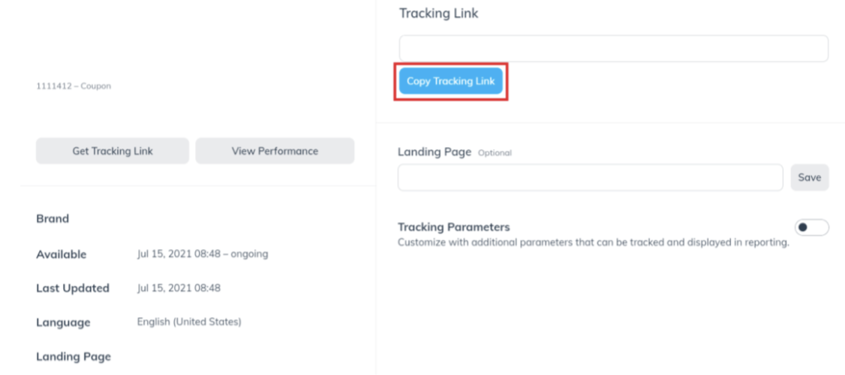Click the "English (United States)" language value
This screenshot has height=375, width=845.
click(x=189, y=322)
